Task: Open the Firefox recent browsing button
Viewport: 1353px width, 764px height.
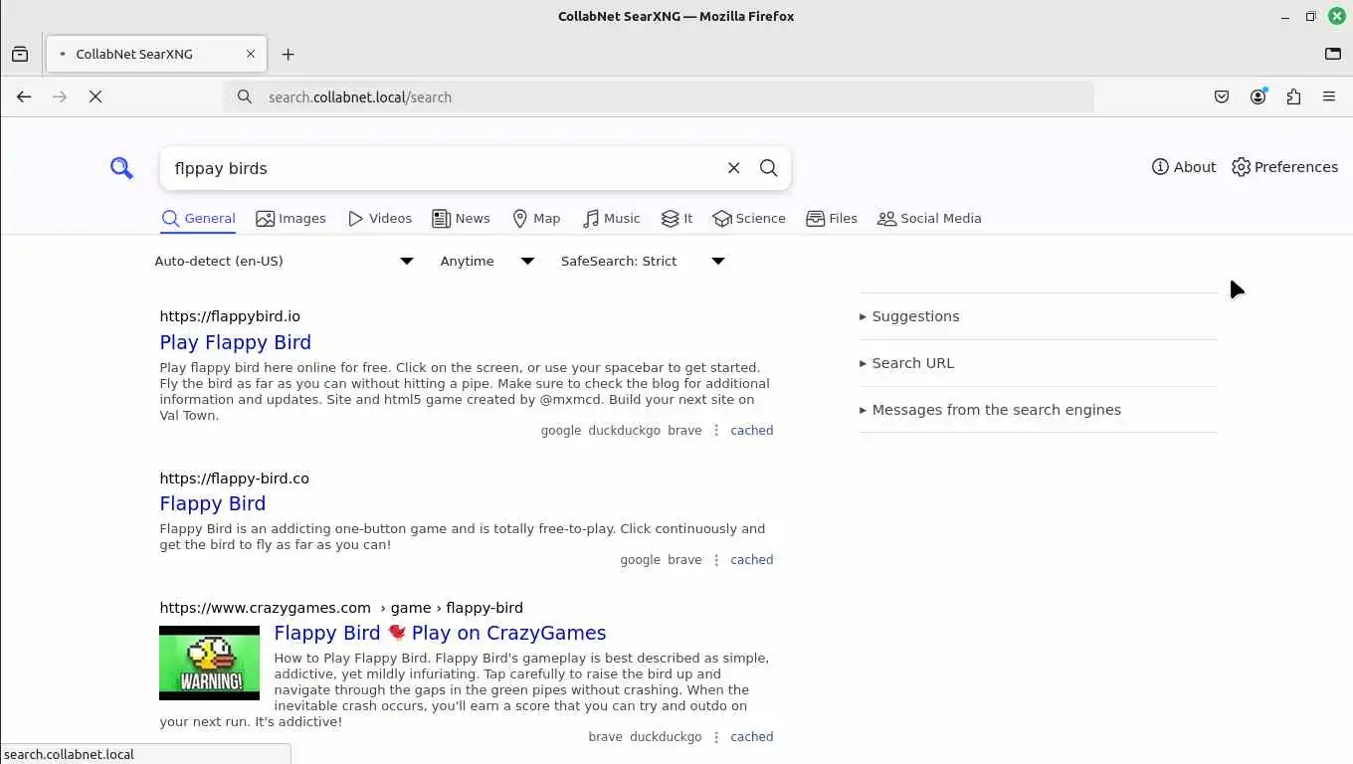Action: pyautogui.click(x=20, y=54)
